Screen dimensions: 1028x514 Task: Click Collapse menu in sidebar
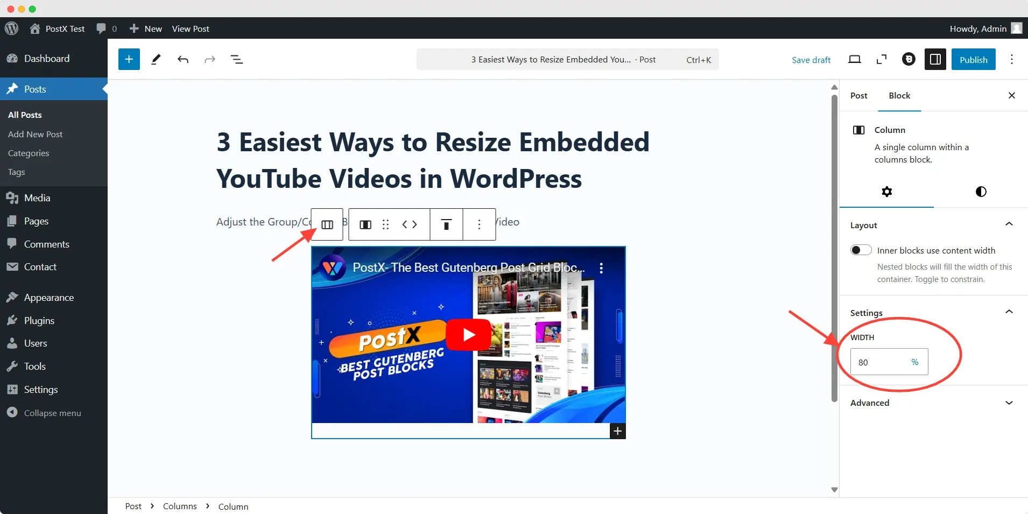(x=54, y=413)
